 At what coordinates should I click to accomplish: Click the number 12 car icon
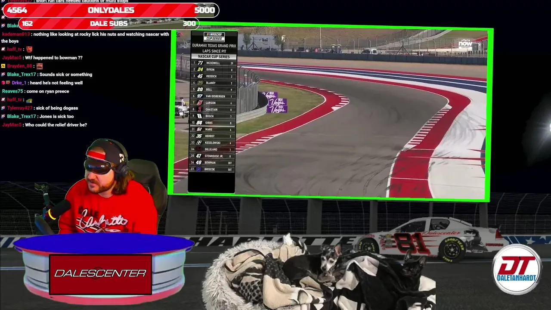point(200,83)
